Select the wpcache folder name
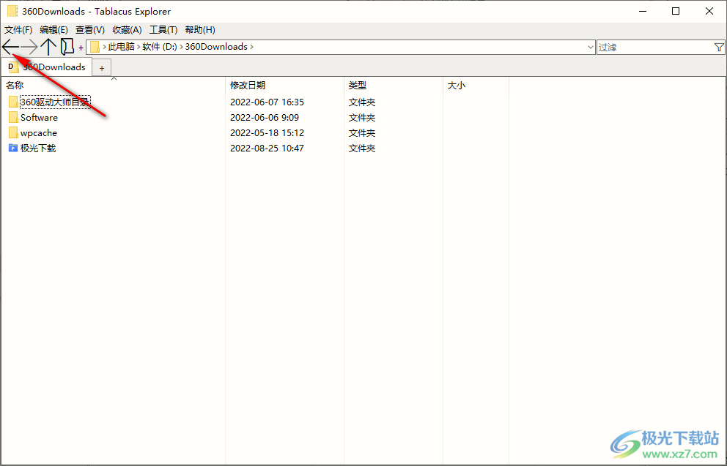This screenshot has width=727, height=466. point(39,133)
